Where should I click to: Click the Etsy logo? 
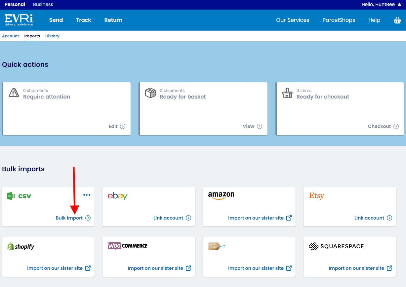[316, 196]
